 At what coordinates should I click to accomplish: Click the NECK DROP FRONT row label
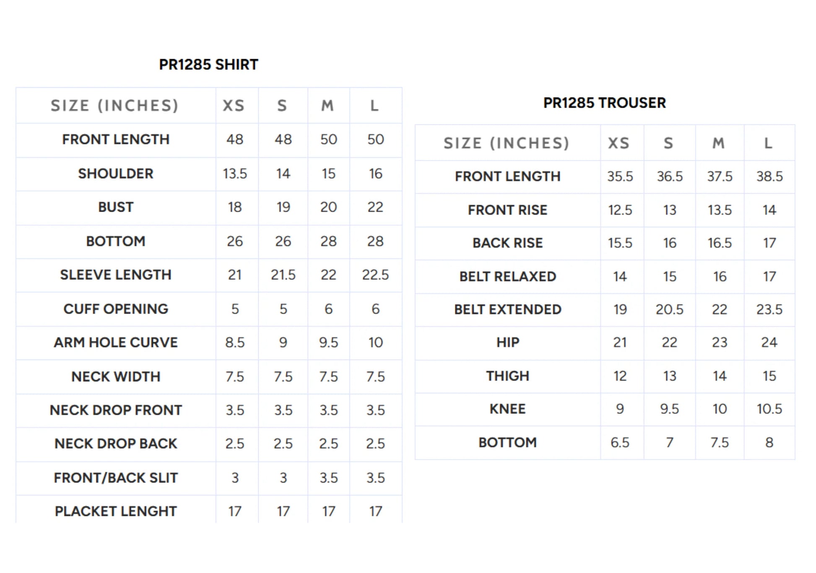tap(116, 410)
